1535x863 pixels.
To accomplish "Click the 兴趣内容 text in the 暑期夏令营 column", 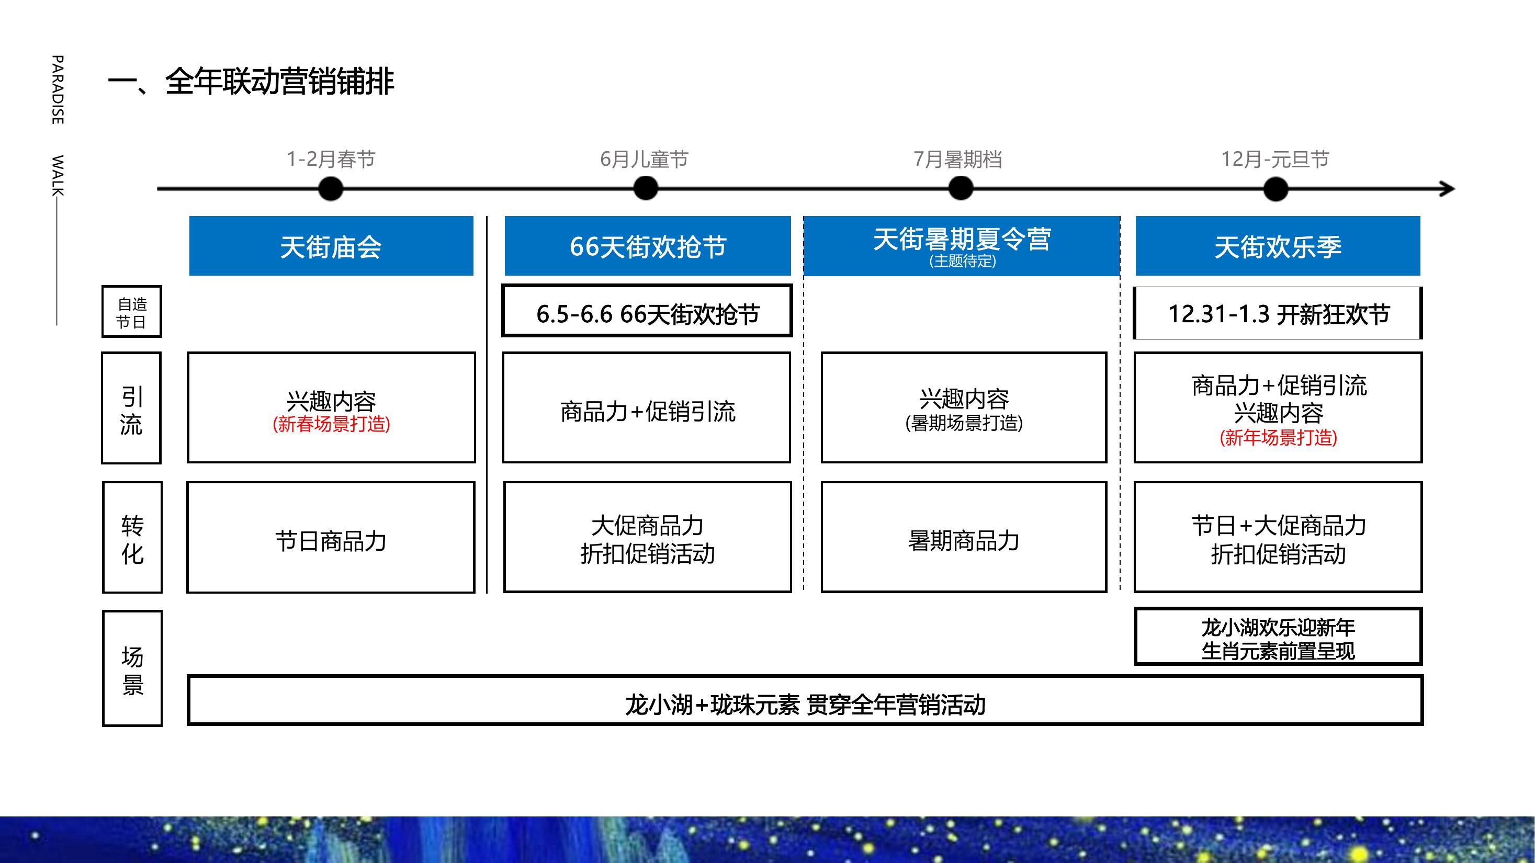I will pyautogui.click(x=964, y=399).
